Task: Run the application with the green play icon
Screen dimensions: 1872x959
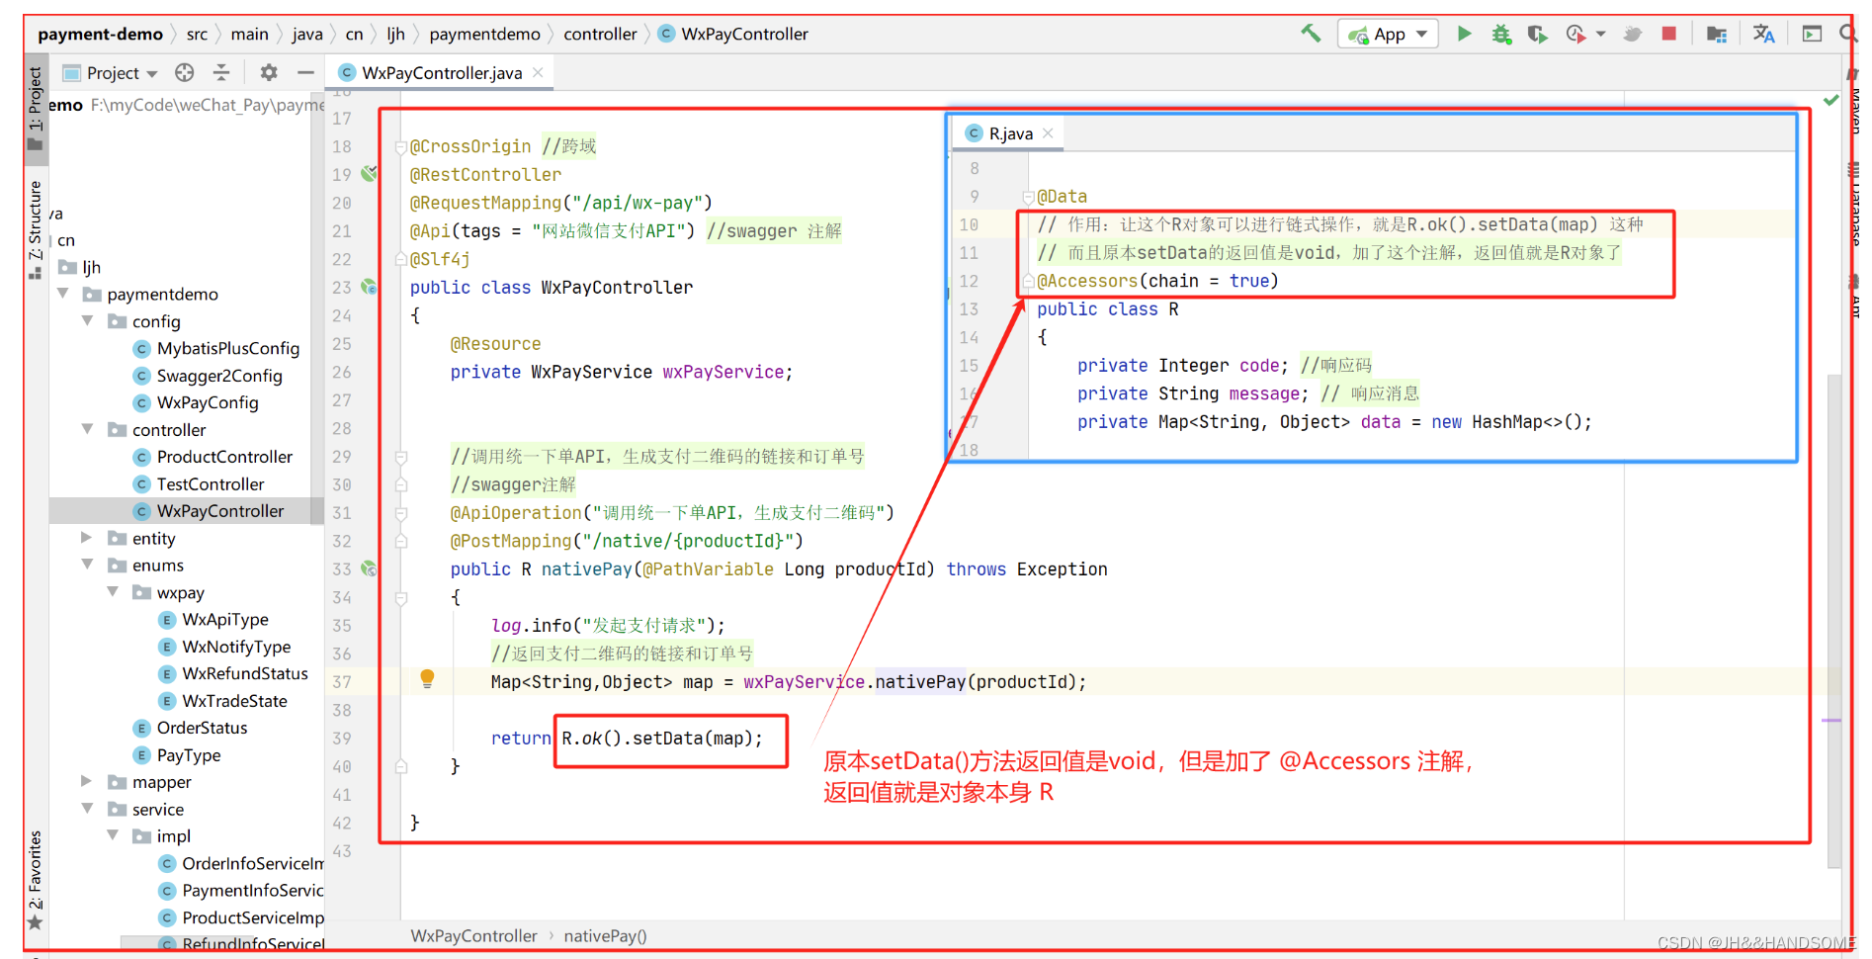Action: (1464, 34)
